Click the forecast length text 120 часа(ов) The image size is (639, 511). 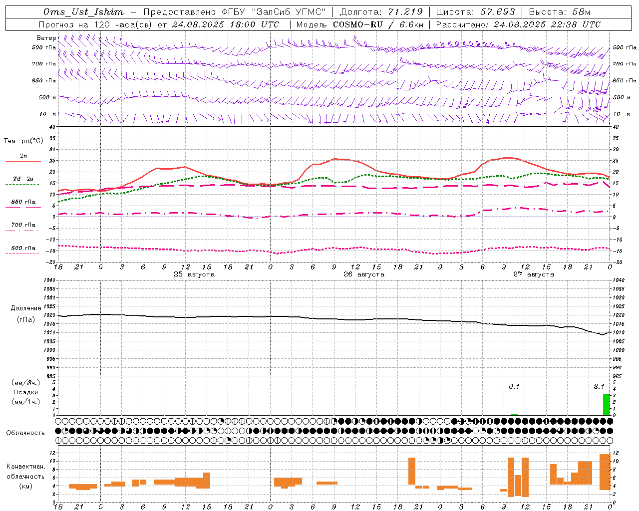pos(122,24)
